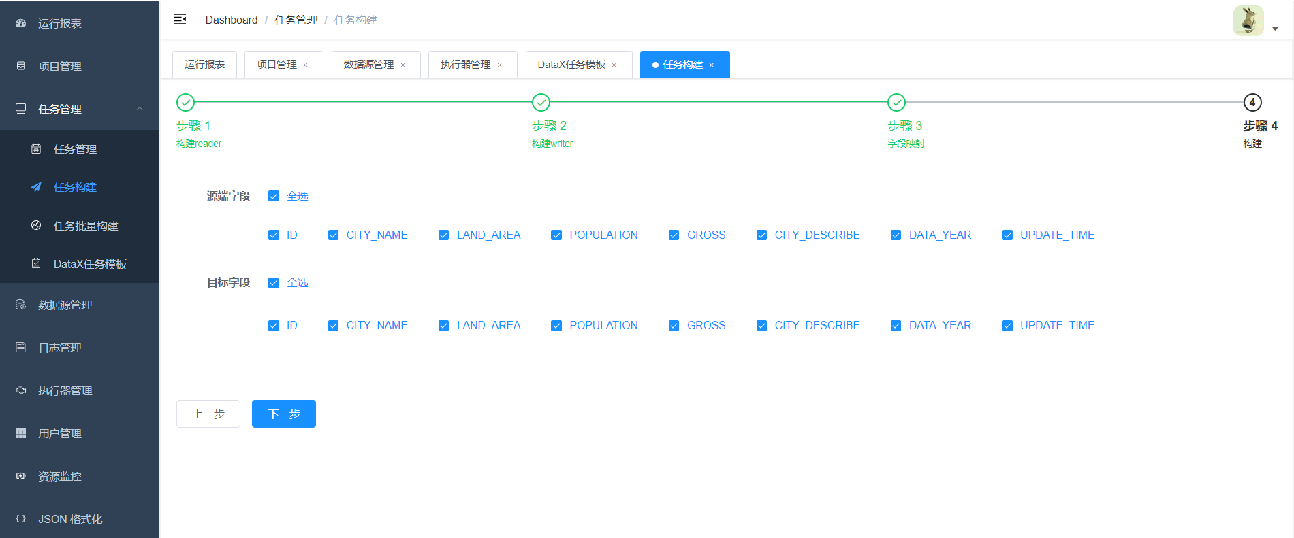This screenshot has width=1294, height=538.
Task: Close the 执行器管理 tab
Action: (500, 65)
